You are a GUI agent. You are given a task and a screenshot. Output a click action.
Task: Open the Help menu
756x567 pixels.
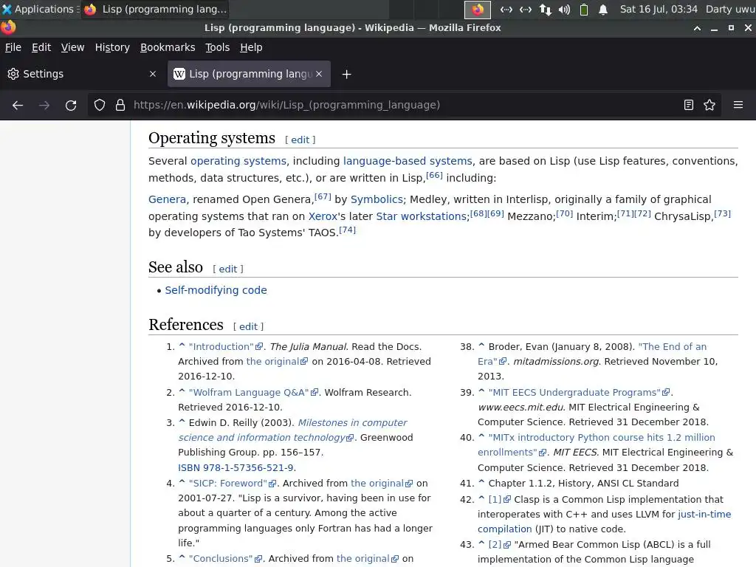coord(251,47)
